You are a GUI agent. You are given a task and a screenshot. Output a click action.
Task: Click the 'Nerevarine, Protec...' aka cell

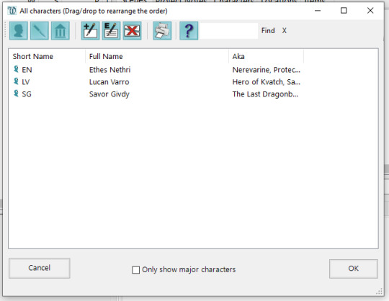click(267, 70)
